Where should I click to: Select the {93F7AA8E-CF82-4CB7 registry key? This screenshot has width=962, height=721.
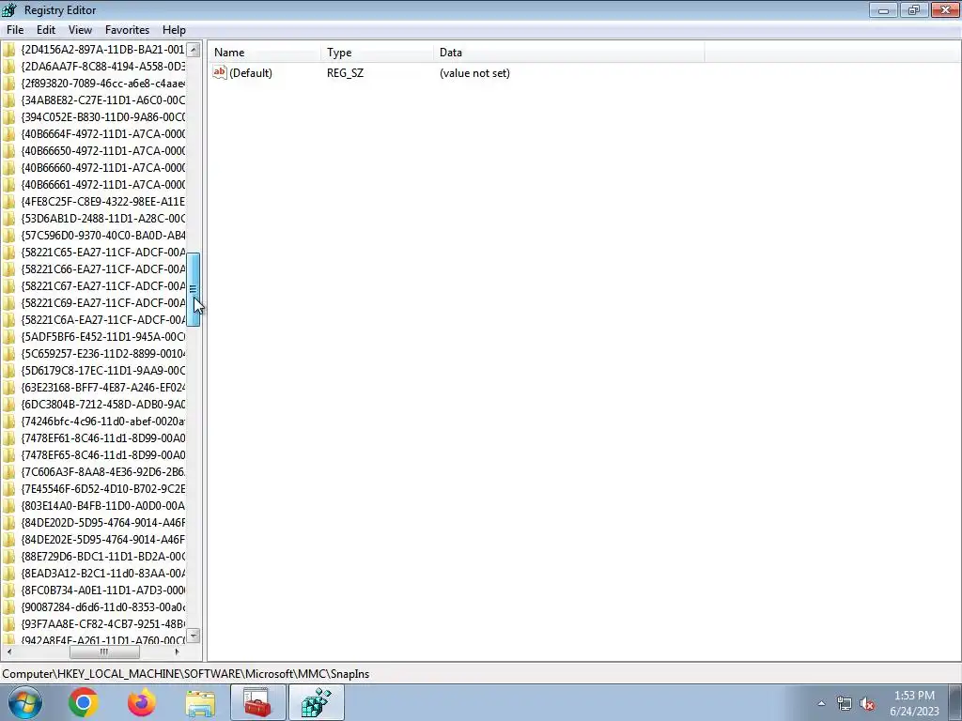(x=102, y=624)
